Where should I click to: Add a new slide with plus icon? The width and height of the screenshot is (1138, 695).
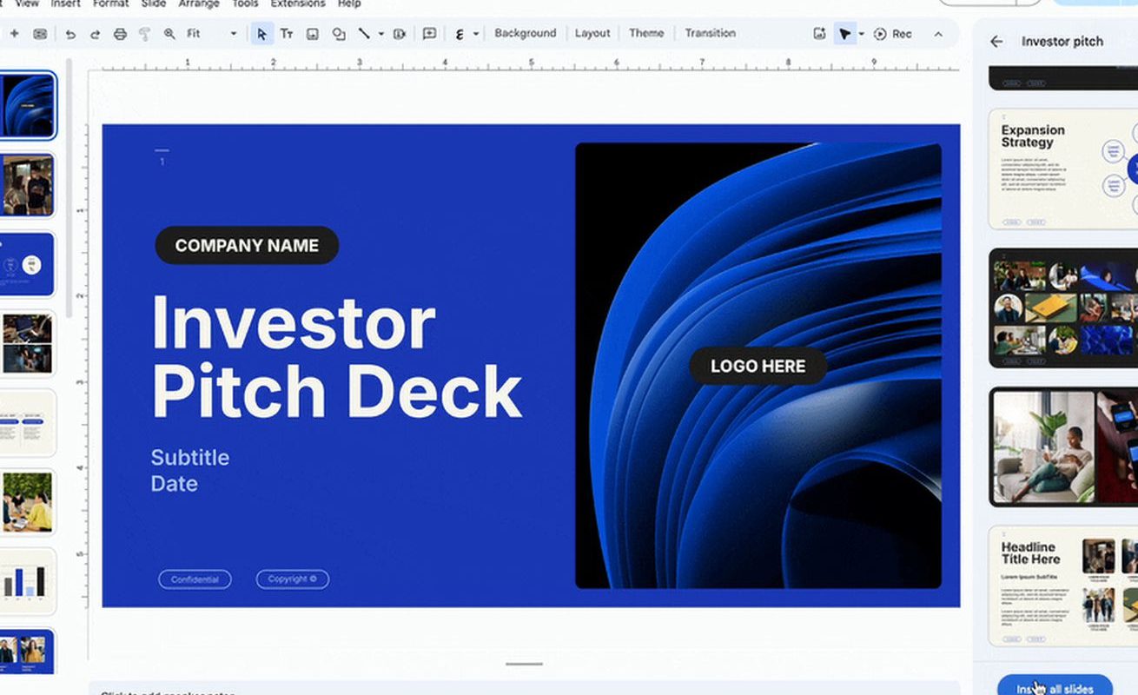14,34
